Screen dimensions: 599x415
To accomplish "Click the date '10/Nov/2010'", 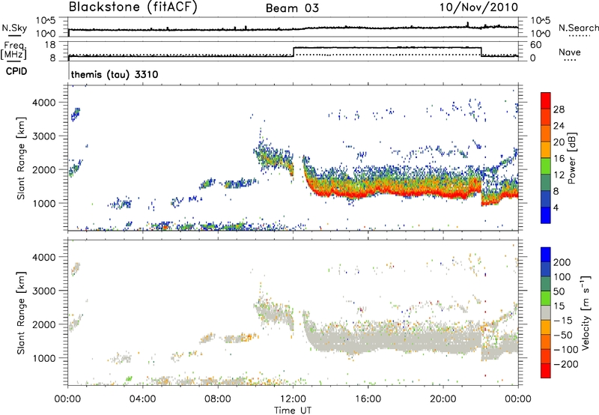I will 478,7.
